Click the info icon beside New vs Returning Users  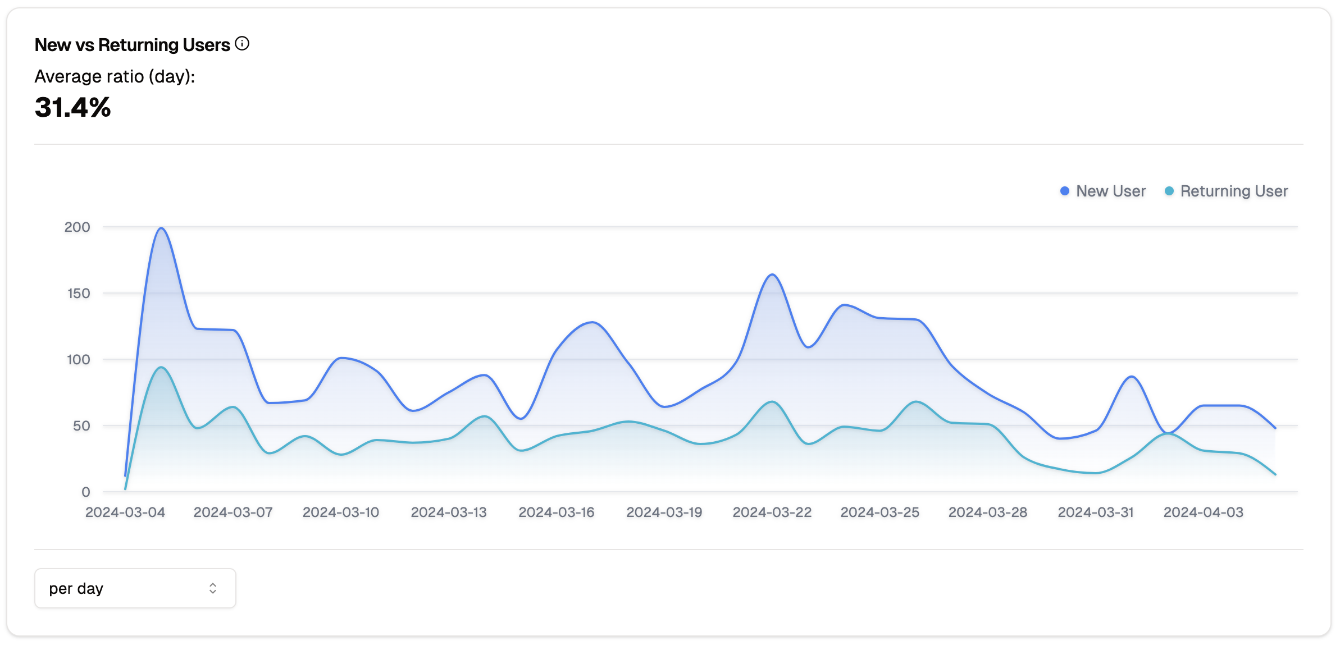click(x=242, y=43)
